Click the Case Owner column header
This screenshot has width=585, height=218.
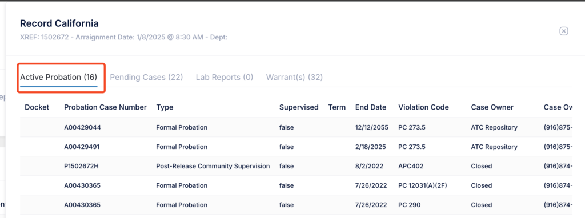coord(492,107)
